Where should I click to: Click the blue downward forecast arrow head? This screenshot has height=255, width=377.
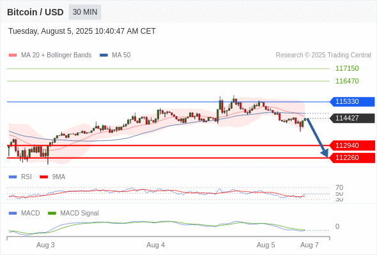point(325,153)
